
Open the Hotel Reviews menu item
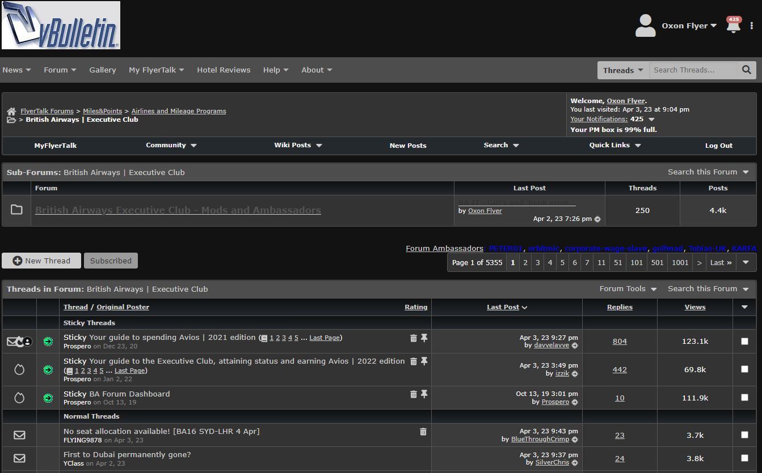pos(224,70)
